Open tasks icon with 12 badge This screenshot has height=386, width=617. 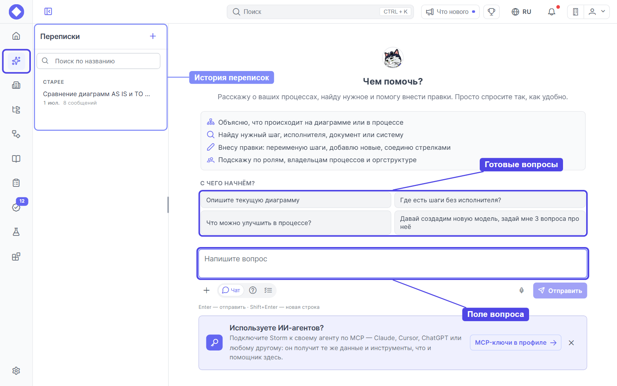pyautogui.click(x=16, y=207)
